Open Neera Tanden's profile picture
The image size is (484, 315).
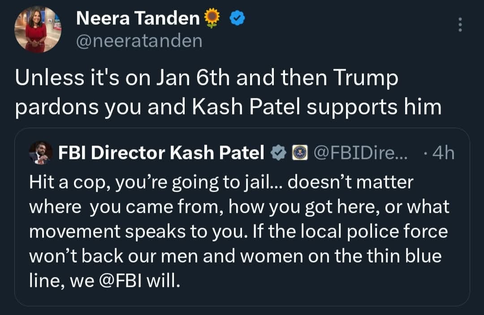pyautogui.click(x=38, y=30)
